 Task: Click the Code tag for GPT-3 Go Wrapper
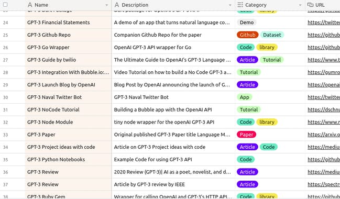pyautogui.click(x=246, y=48)
